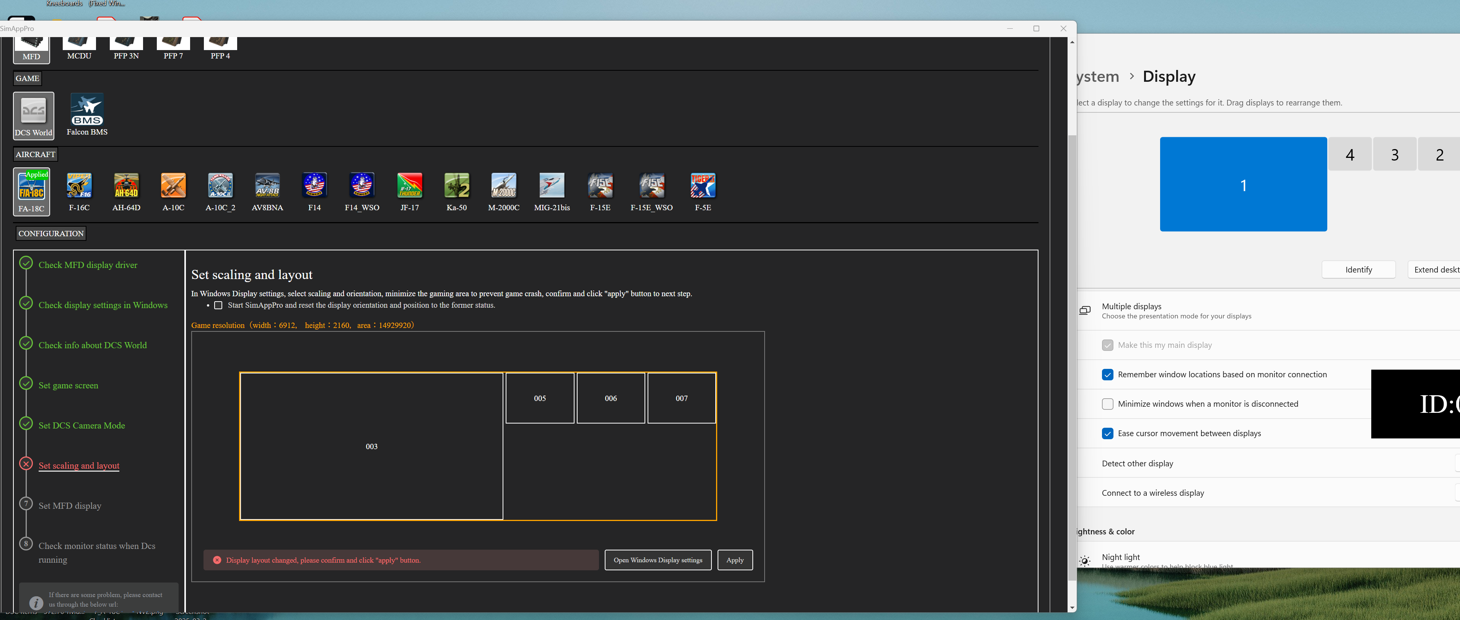Toggle Remember window locations checkbox

coord(1107,375)
